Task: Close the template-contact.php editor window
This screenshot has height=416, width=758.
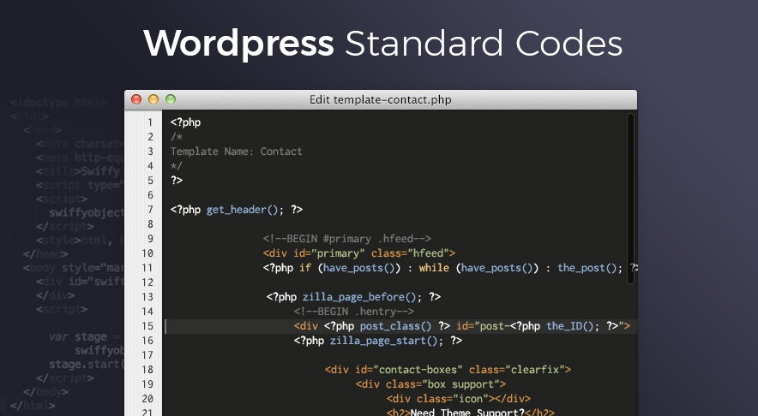Action: [136, 99]
